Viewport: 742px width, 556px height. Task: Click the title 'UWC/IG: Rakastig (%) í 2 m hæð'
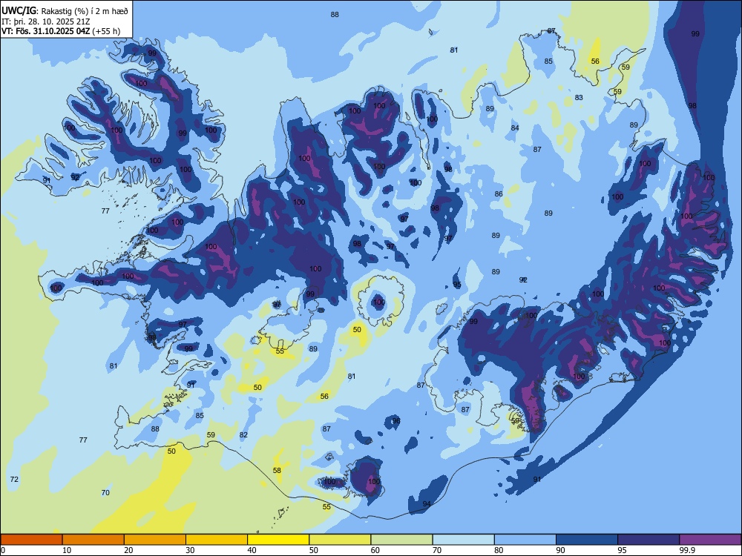(65, 11)
